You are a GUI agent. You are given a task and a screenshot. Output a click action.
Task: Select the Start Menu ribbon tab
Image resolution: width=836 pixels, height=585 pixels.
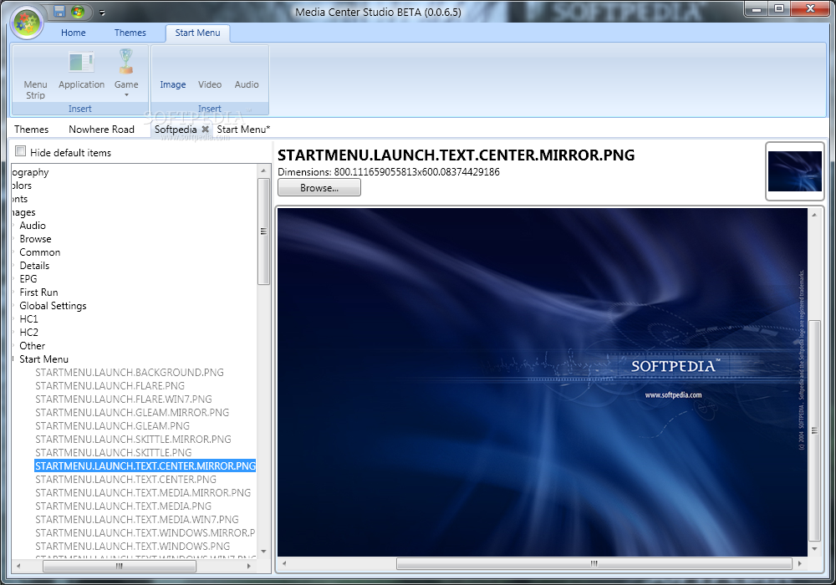pos(197,33)
